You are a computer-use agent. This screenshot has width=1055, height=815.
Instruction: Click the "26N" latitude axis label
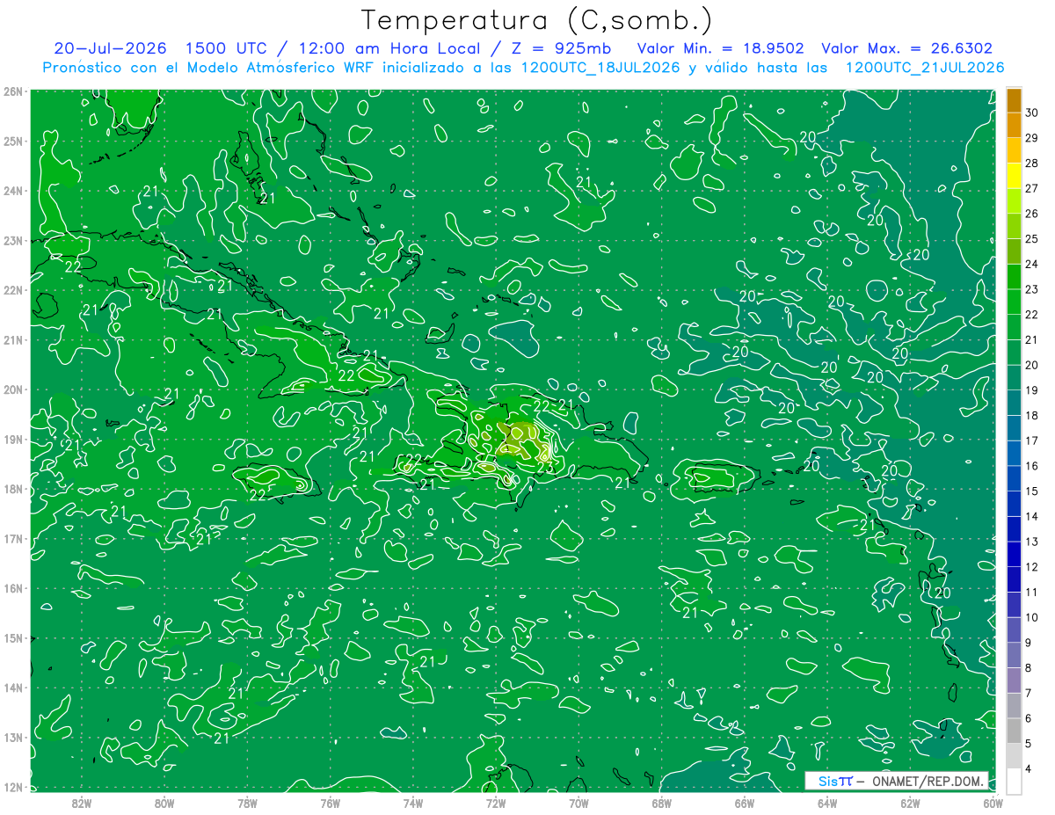pyautogui.click(x=12, y=91)
